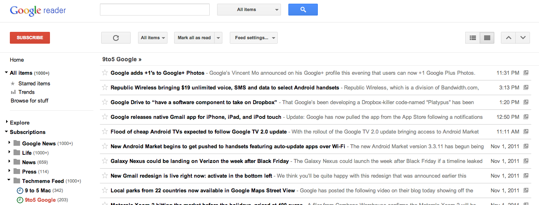Open the Mark all as read arrow menu
Viewport: 539px width, 205px height.
coord(218,38)
